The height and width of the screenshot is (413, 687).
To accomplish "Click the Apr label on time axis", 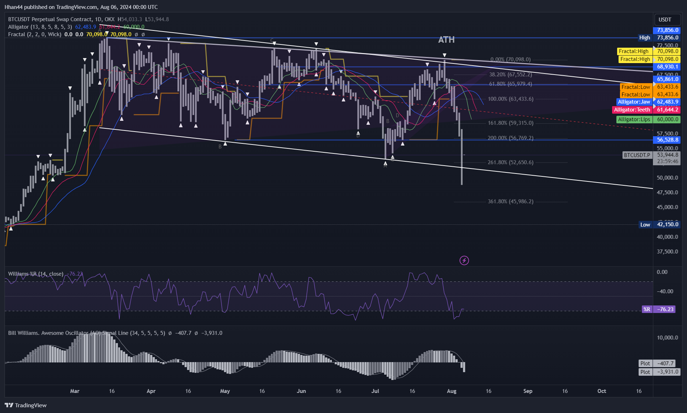I will pyautogui.click(x=151, y=391).
